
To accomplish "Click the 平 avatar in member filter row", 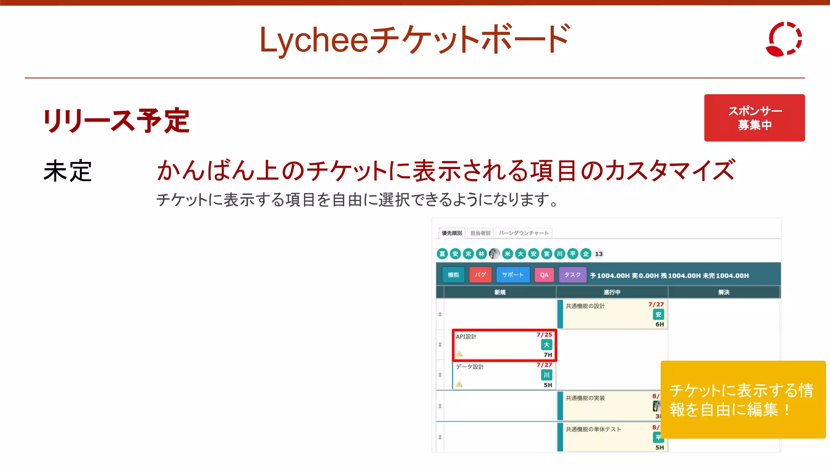I will 573,254.
